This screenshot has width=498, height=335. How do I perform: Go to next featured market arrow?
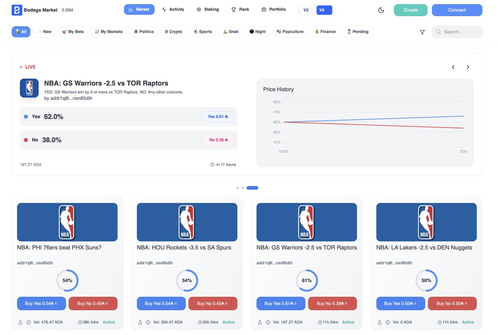[x=468, y=67]
